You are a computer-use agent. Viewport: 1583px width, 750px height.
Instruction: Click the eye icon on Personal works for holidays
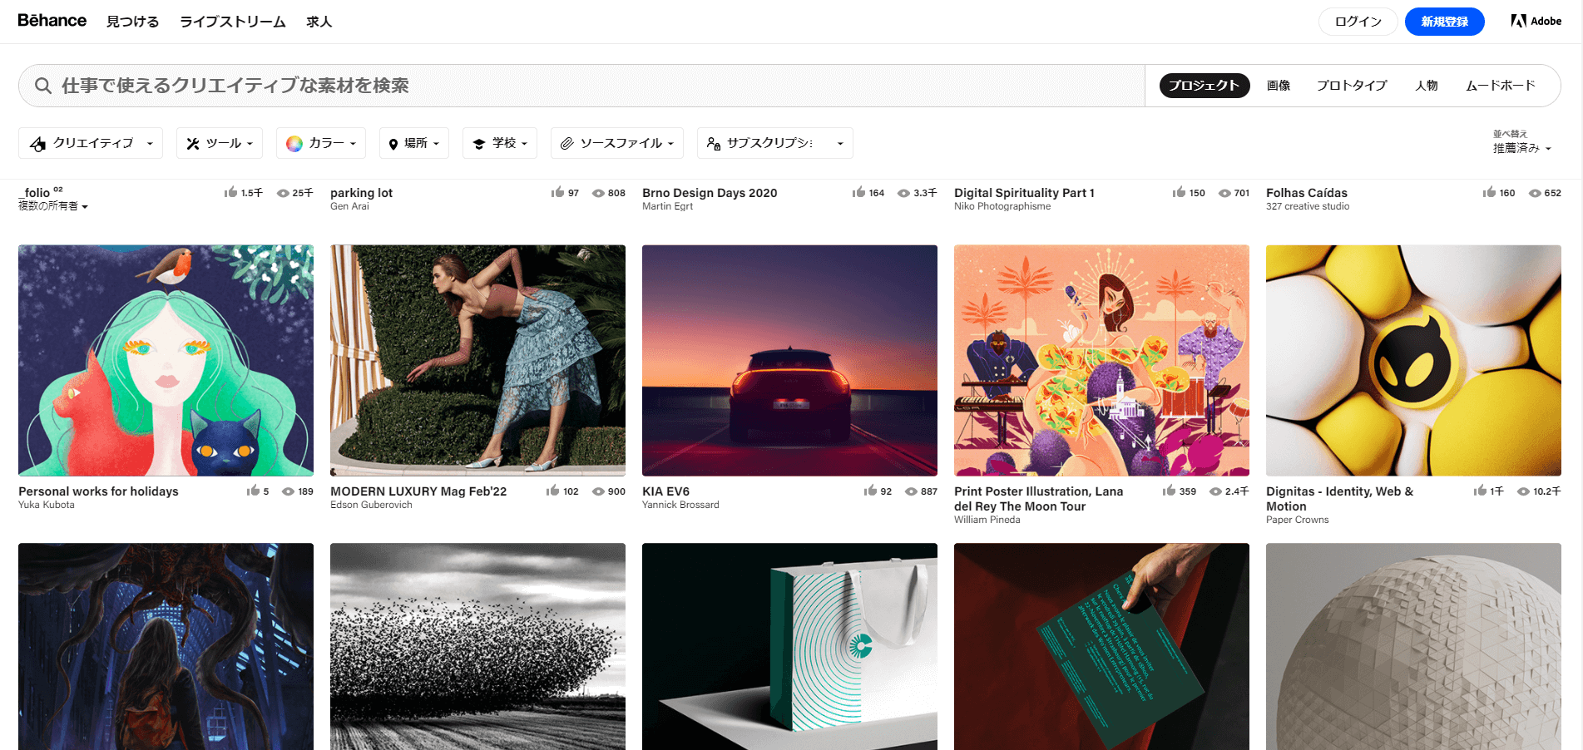[288, 491]
